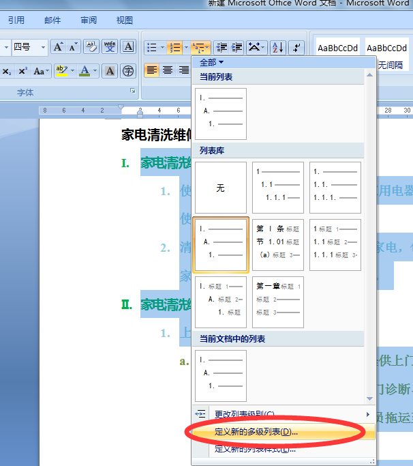Screen dimensions: 413x466
Task: Open the font size dropdown
Action: click(43, 47)
